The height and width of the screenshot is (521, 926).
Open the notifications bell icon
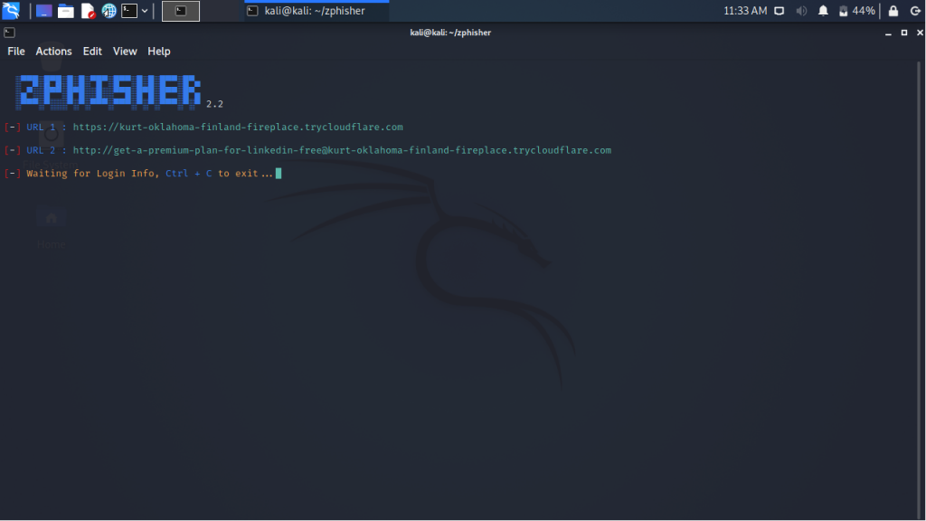823,11
